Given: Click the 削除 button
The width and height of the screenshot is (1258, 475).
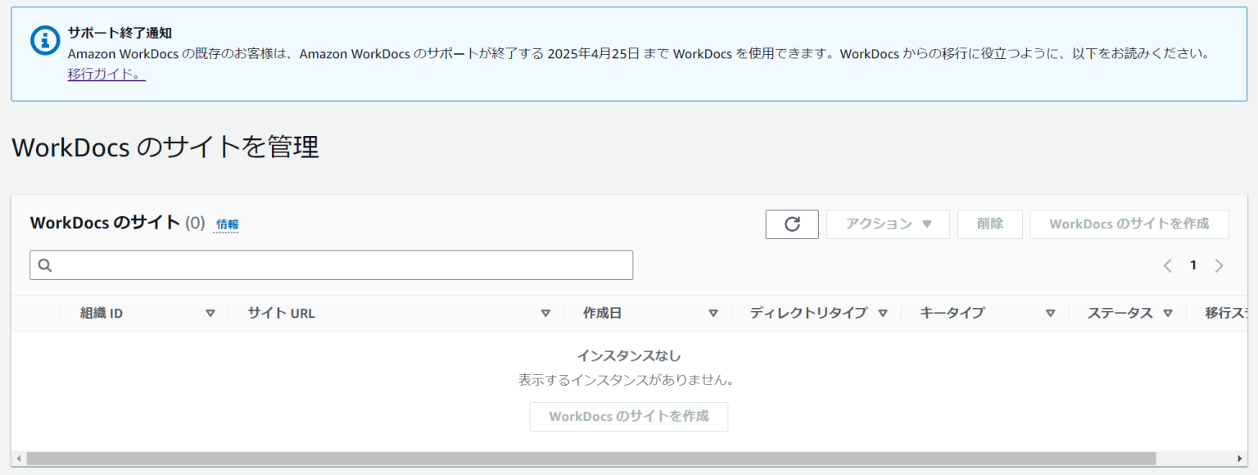Looking at the screenshot, I should point(990,224).
